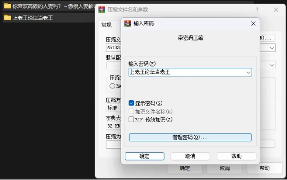Click 确定 in the 压缩文件名和参数 window
This screenshot has width=287, height=180.
point(185,168)
